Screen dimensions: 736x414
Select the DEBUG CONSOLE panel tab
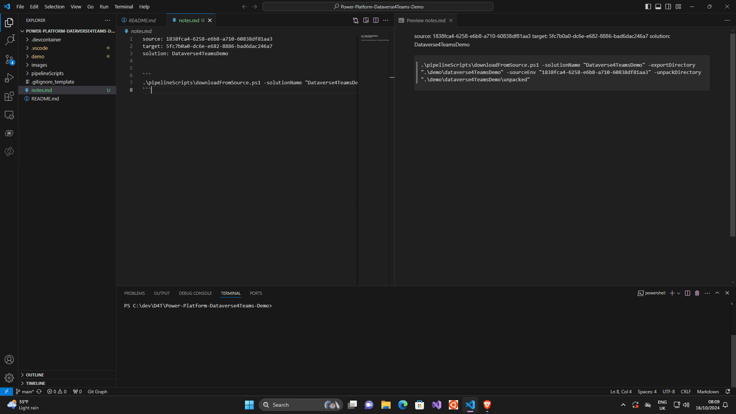pyautogui.click(x=195, y=293)
